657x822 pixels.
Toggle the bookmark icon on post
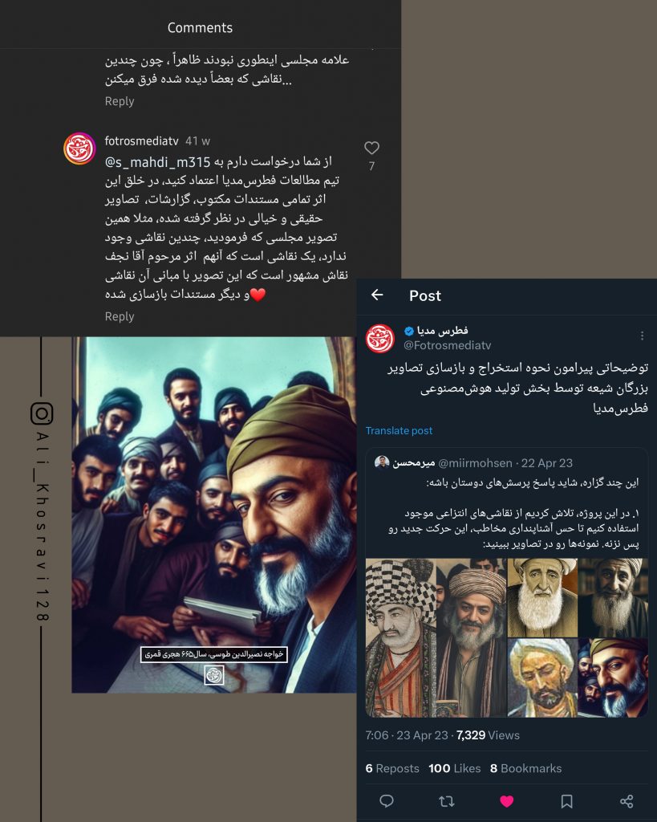coord(566,800)
